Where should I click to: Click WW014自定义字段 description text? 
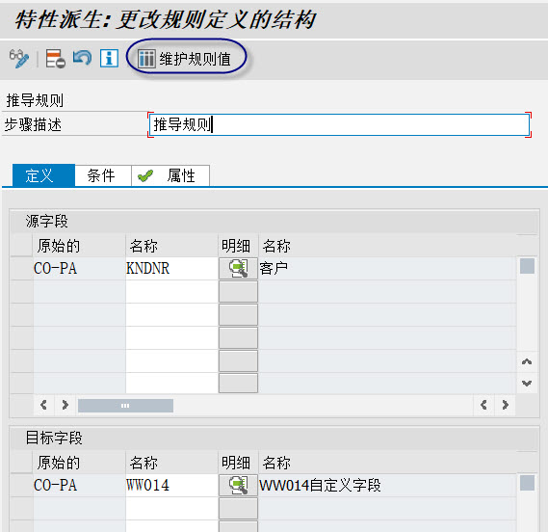pyautogui.click(x=320, y=486)
